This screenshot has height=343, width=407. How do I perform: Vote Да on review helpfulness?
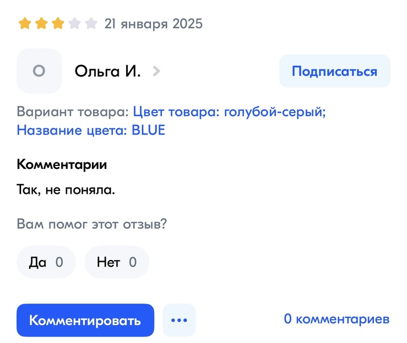pyautogui.click(x=46, y=262)
